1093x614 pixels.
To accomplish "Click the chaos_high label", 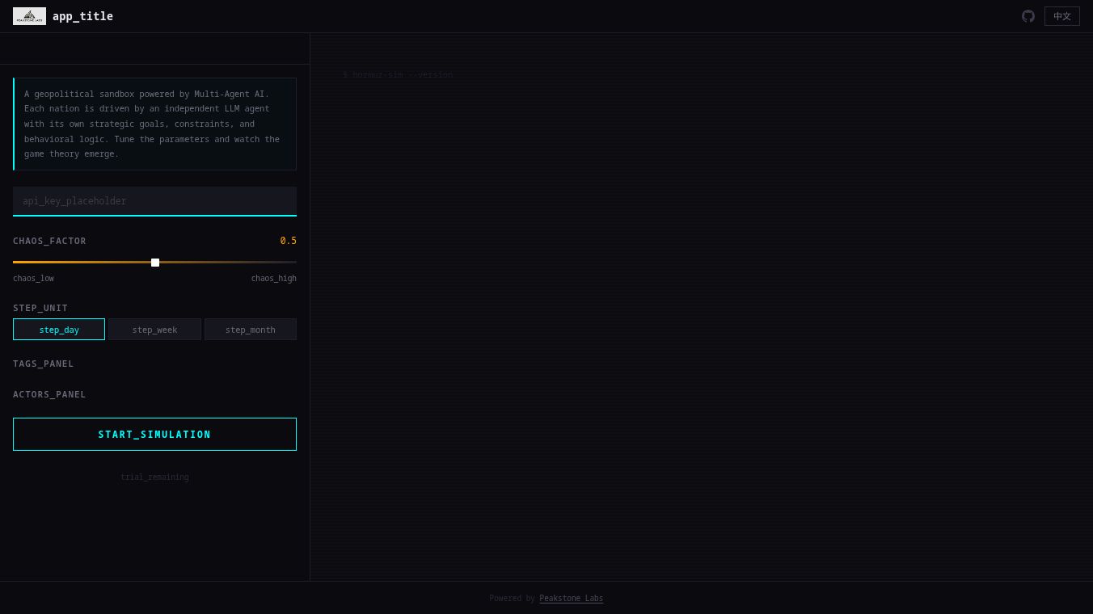I will click(274, 279).
